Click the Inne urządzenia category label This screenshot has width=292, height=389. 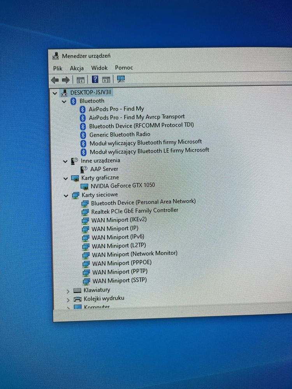(x=100, y=161)
